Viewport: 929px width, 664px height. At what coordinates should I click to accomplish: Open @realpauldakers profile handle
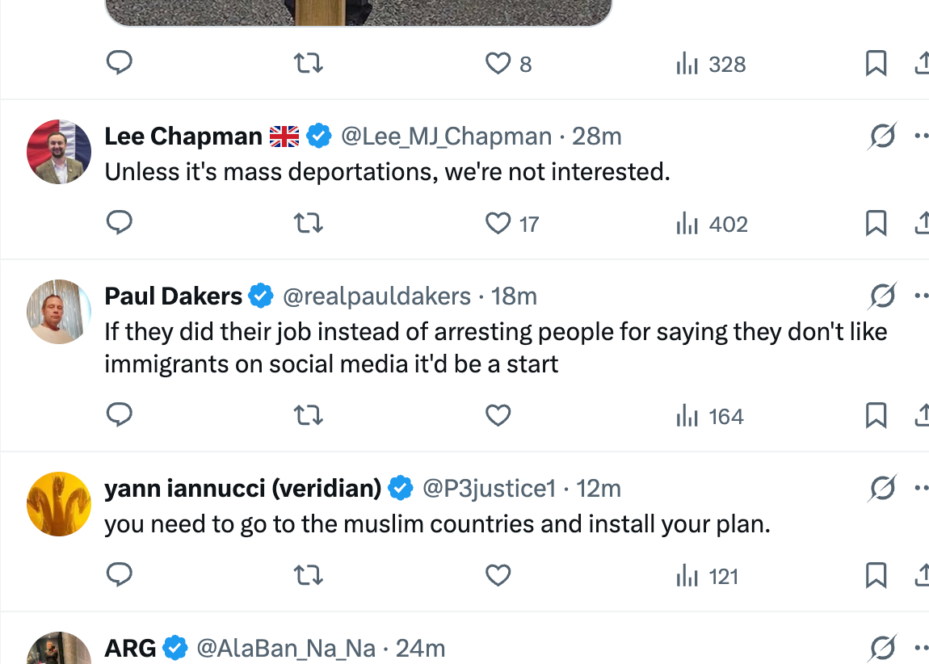point(376,296)
